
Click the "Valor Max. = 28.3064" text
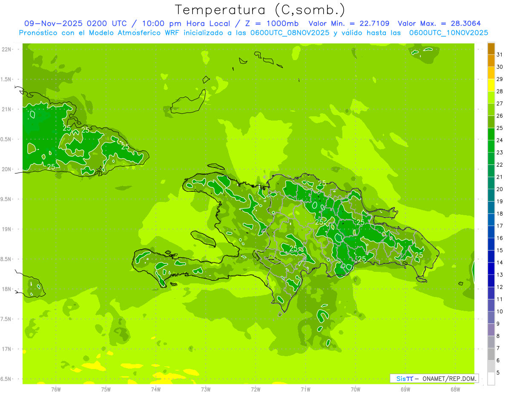439,23
